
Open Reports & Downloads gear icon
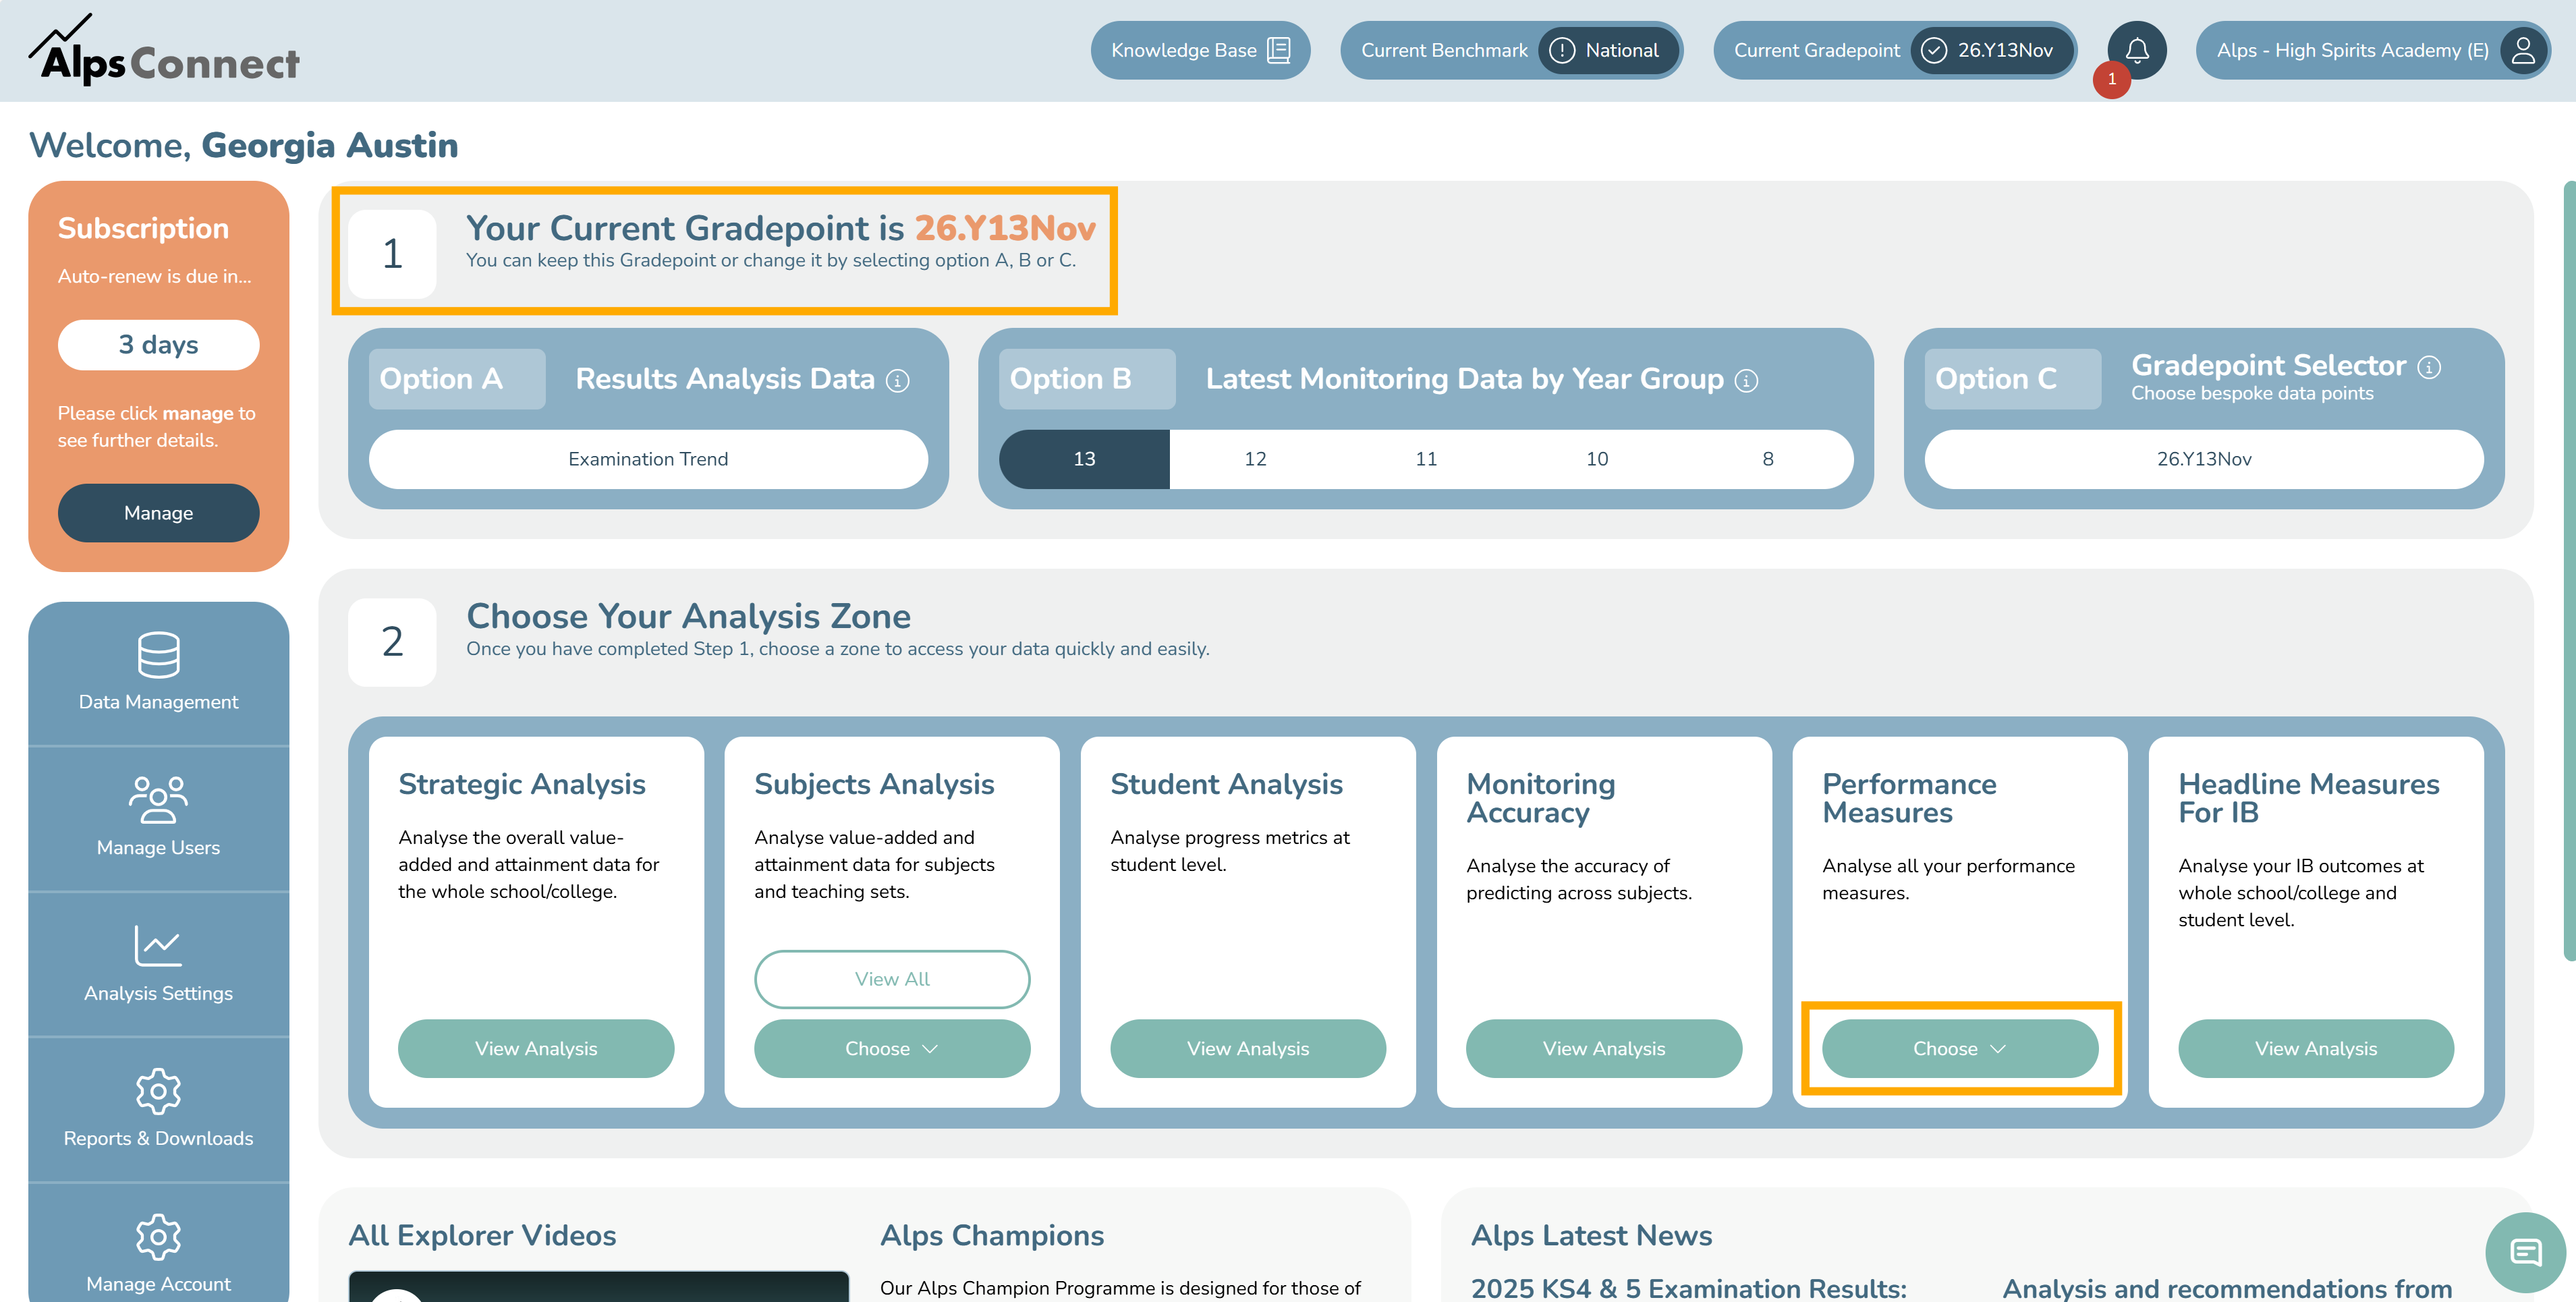158,1091
